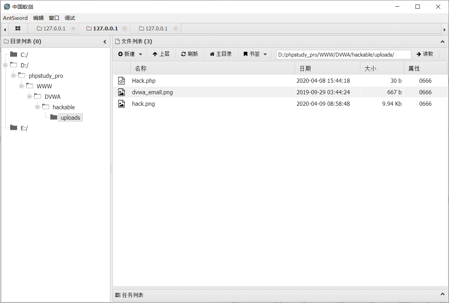Click the uploads folder icon

click(x=54, y=117)
